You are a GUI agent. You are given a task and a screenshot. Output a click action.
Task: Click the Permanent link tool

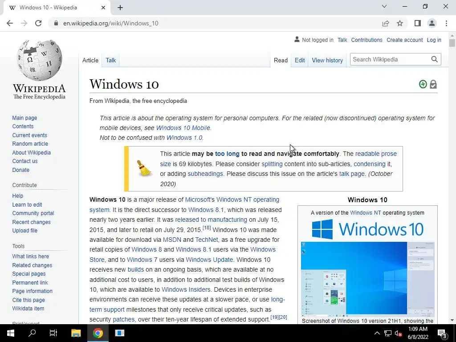click(30, 283)
